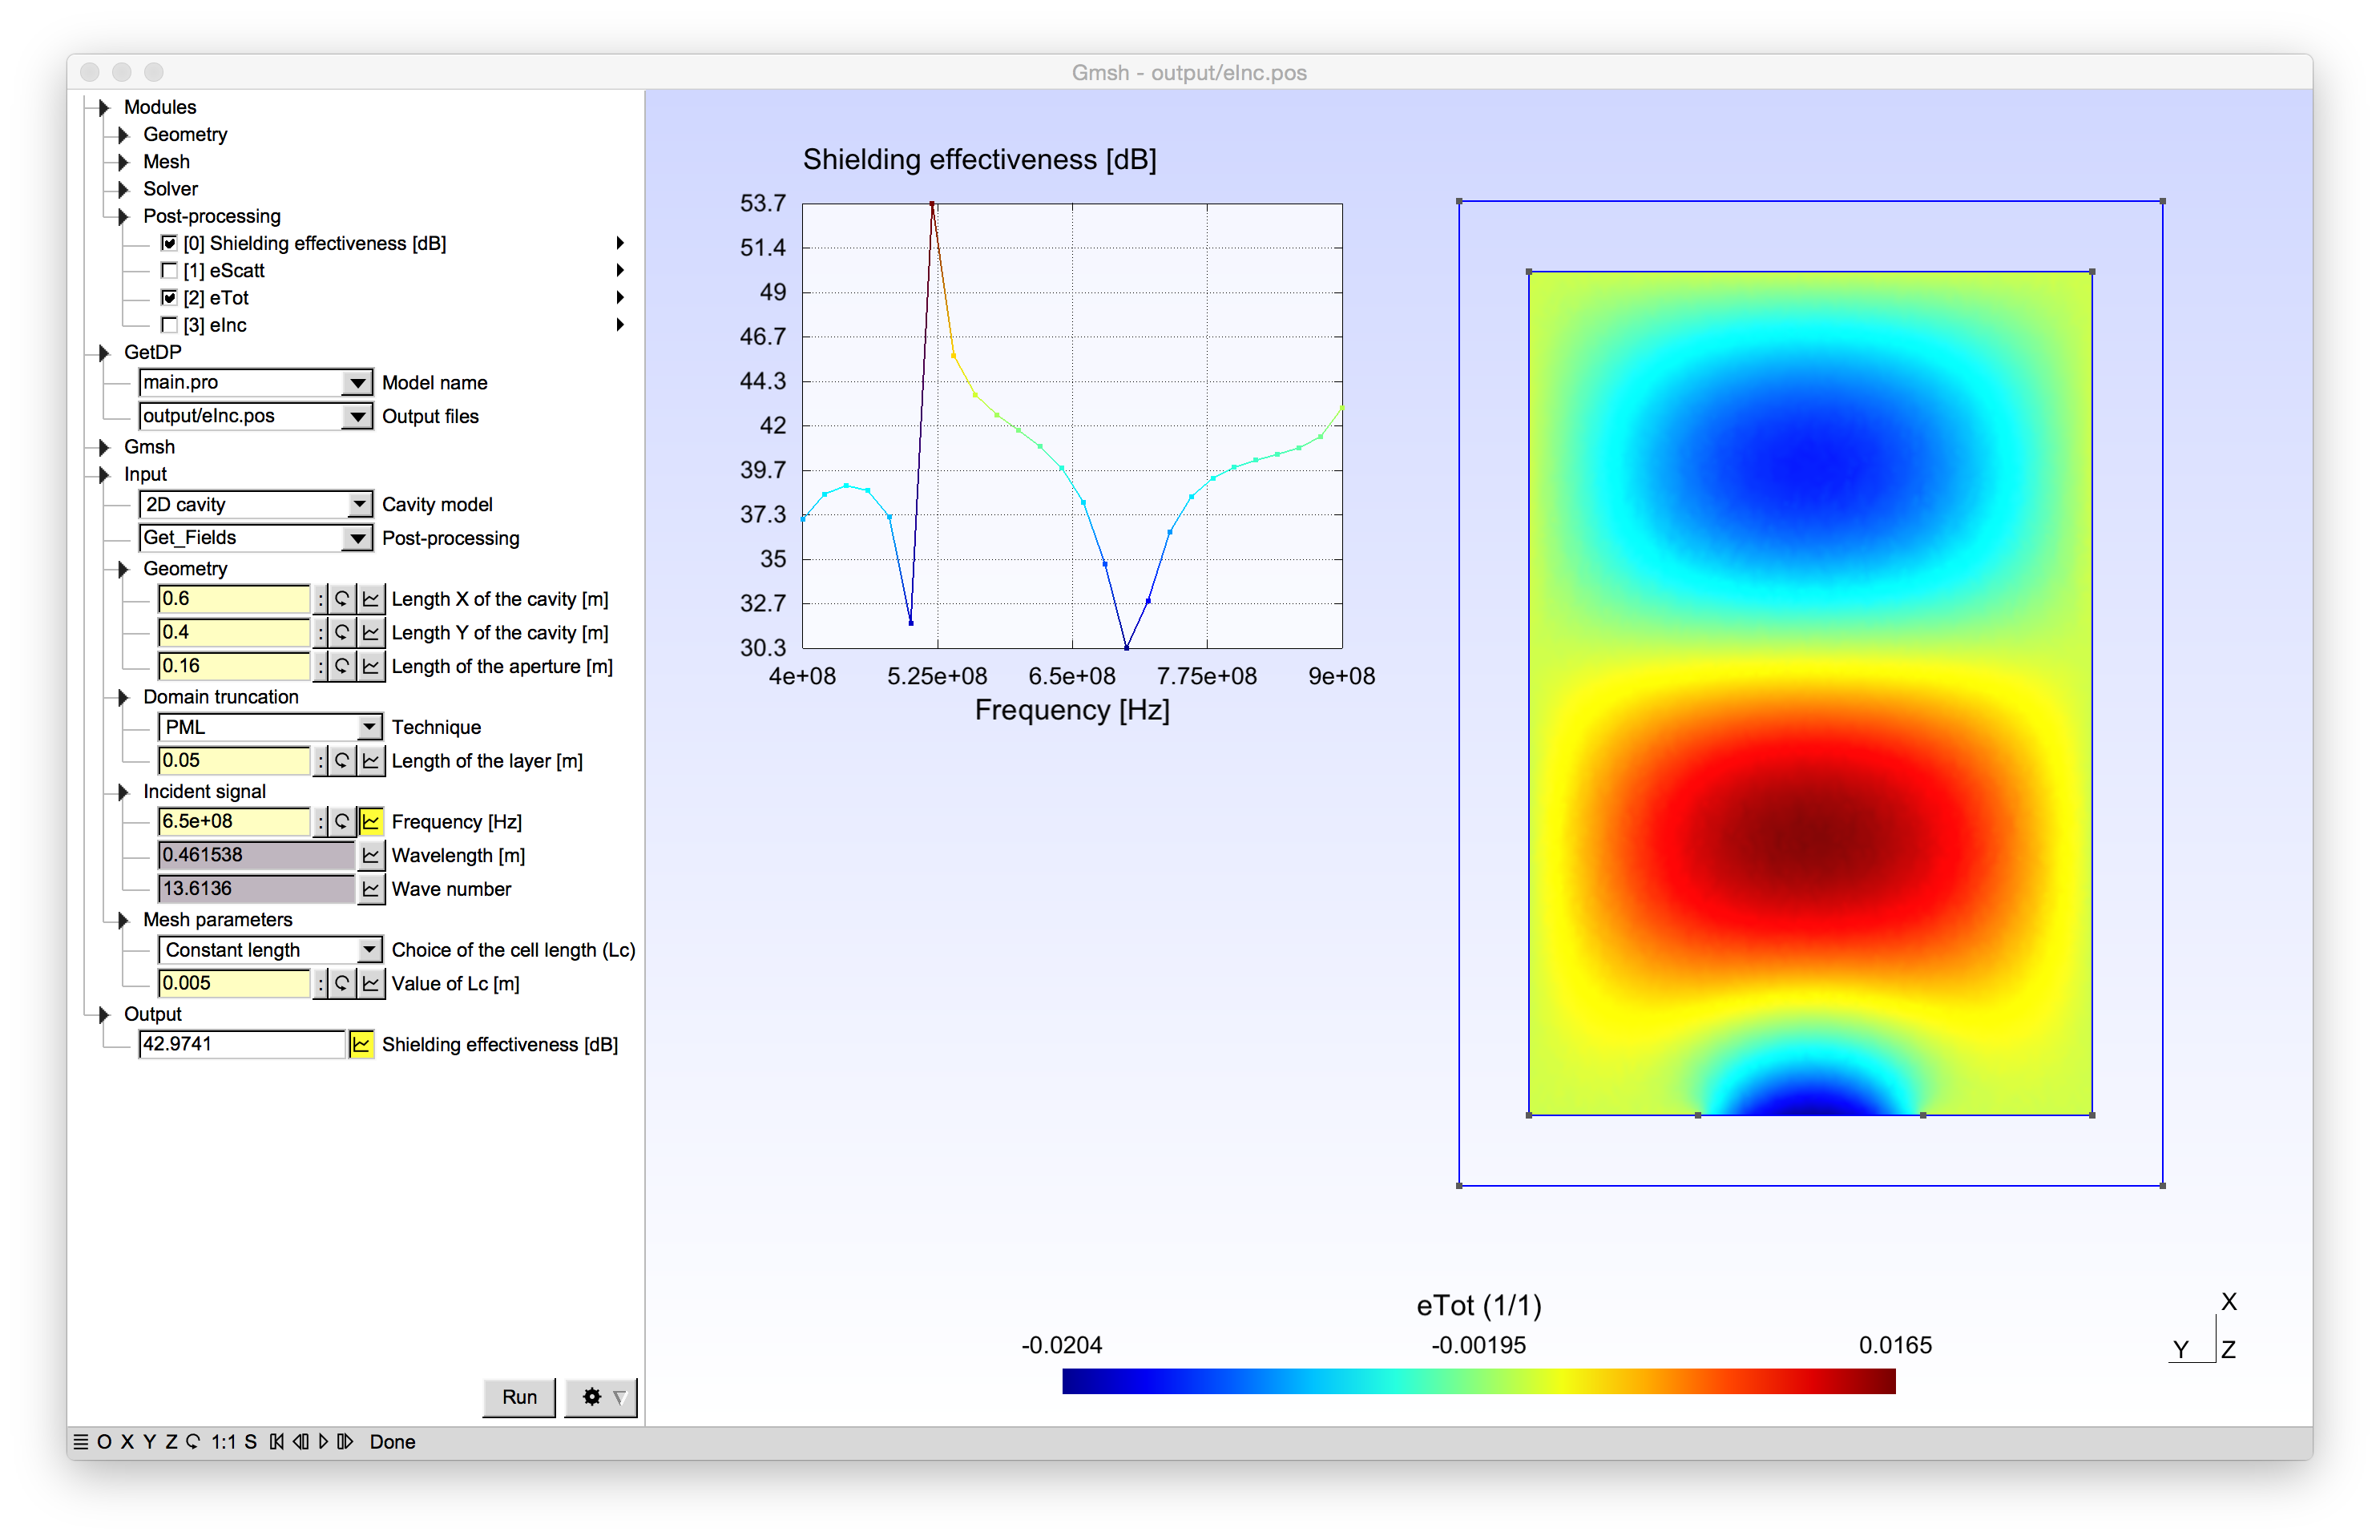Screen dimensions: 2380x1540
Task: Expand the Mesh module node
Action: click(x=123, y=161)
